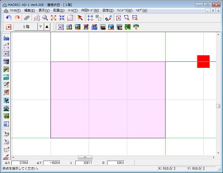Click the blue undo arrow icon

tap(9, 18)
